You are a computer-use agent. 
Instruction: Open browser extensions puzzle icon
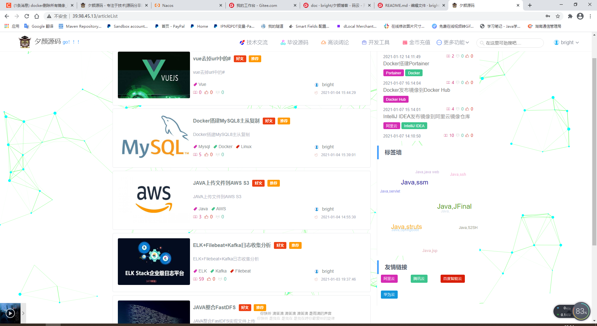click(x=570, y=16)
